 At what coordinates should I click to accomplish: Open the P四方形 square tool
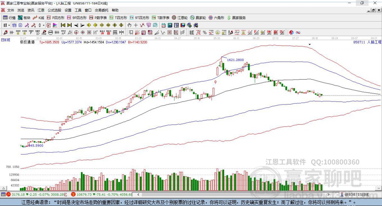(56, 18)
